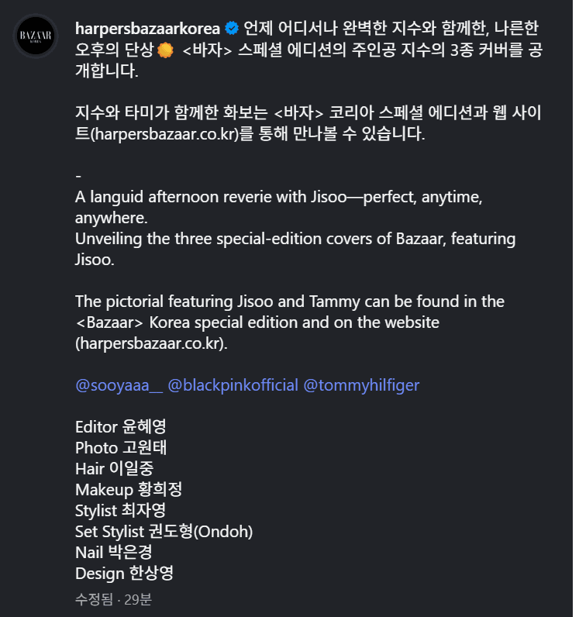The image size is (579, 617).
Task: Click the Editor 윤혜영 credit line
Action: click(x=121, y=426)
